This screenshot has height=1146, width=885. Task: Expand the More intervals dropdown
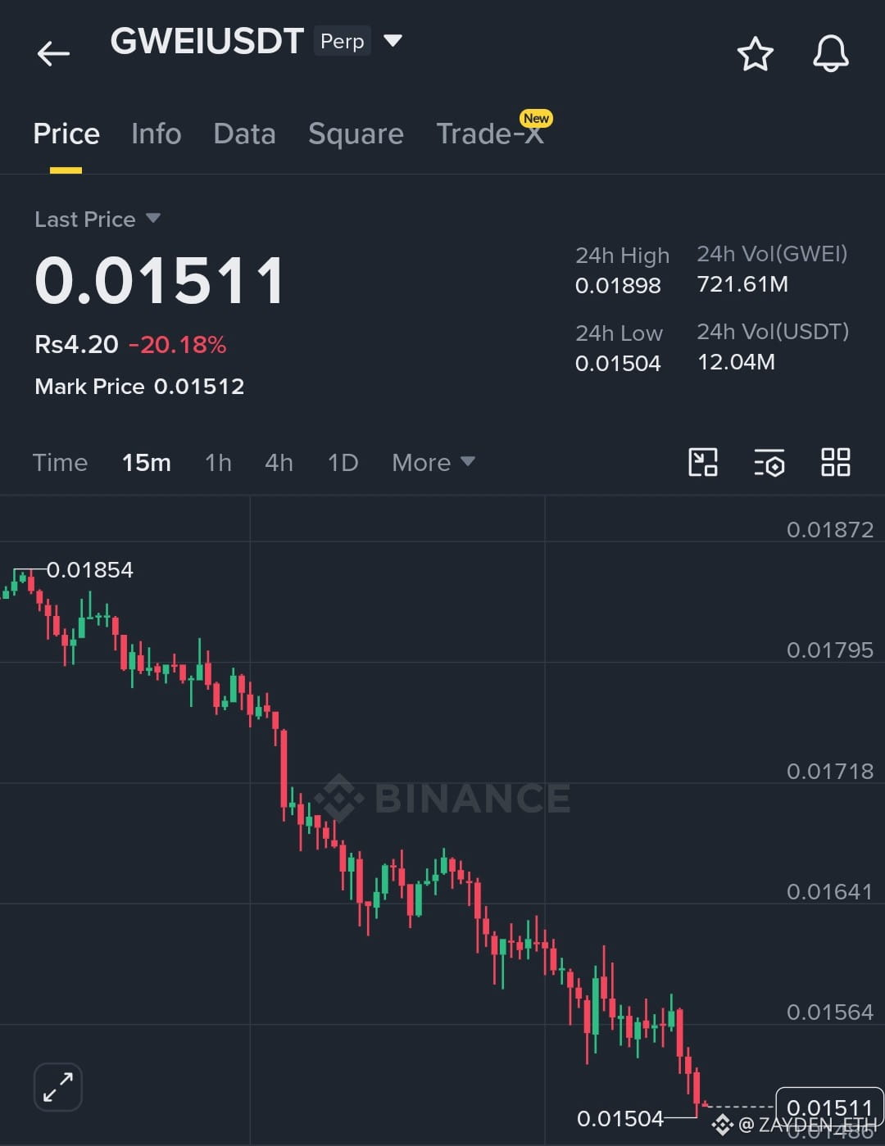click(x=433, y=463)
